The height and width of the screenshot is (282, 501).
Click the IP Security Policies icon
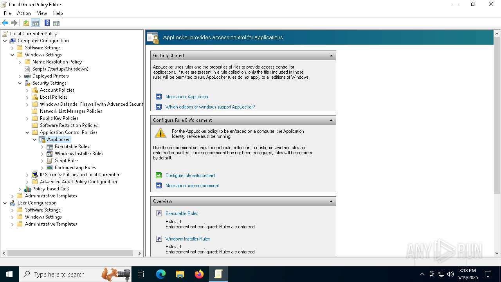[x=35, y=175]
